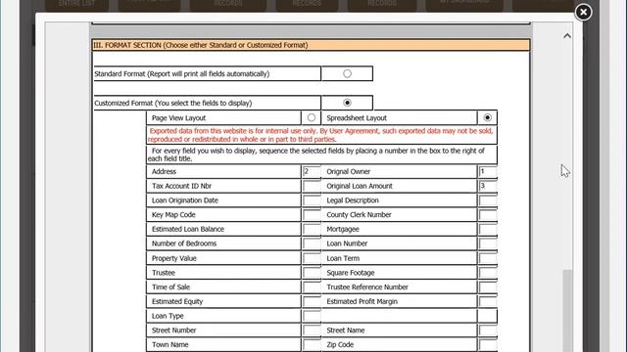
Task: Choose the Spreadsheet Layout option
Action: pos(487,117)
